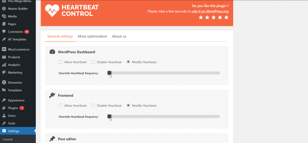Click the Plugins icon in admin menu

point(4,108)
